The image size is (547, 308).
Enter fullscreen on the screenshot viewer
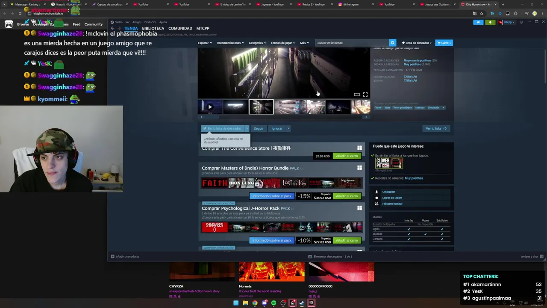pos(365,95)
